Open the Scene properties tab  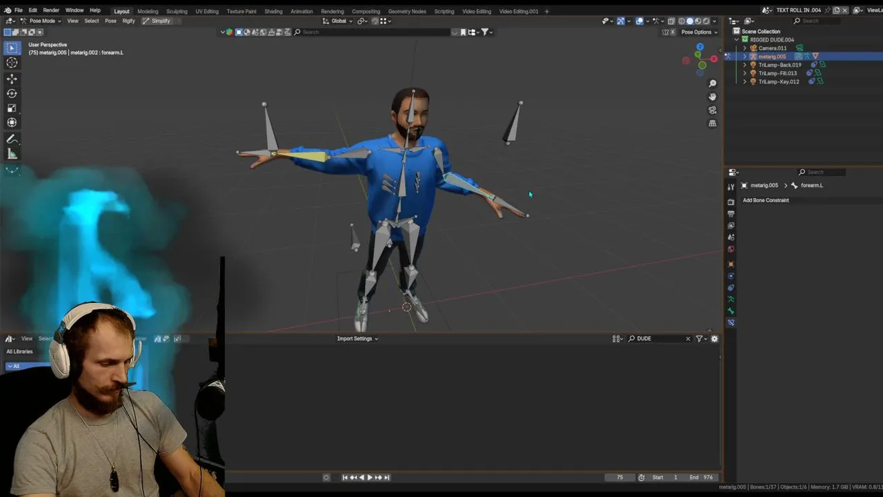click(731, 237)
